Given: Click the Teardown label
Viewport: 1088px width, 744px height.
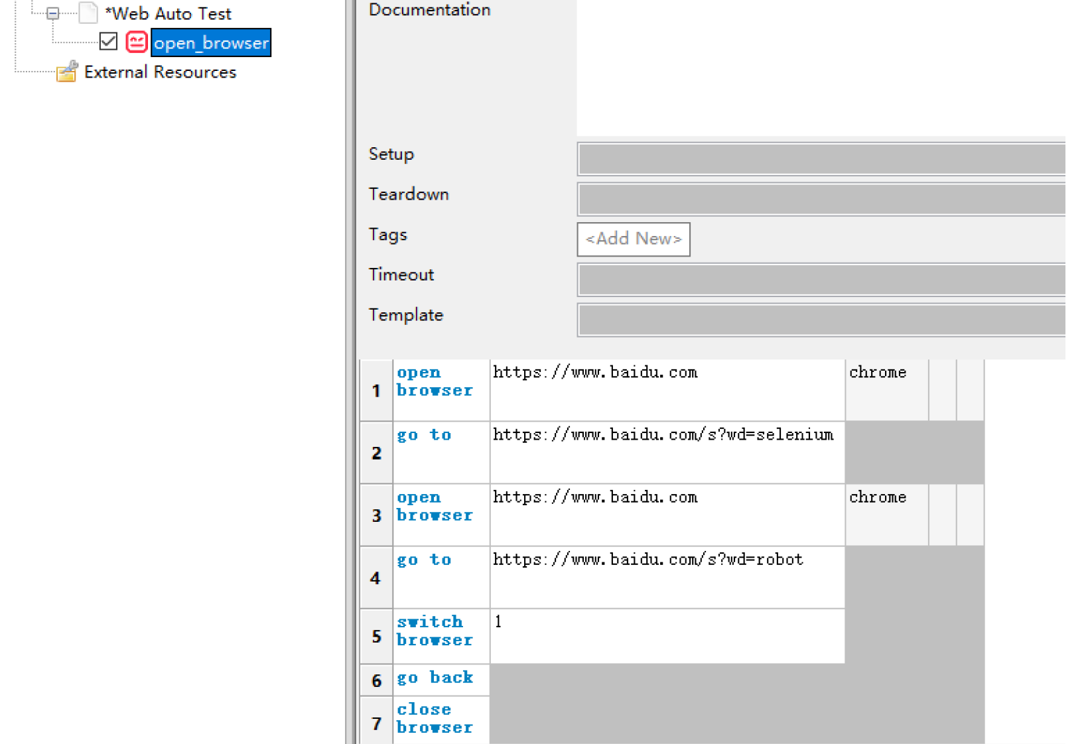Looking at the screenshot, I should (409, 194).
